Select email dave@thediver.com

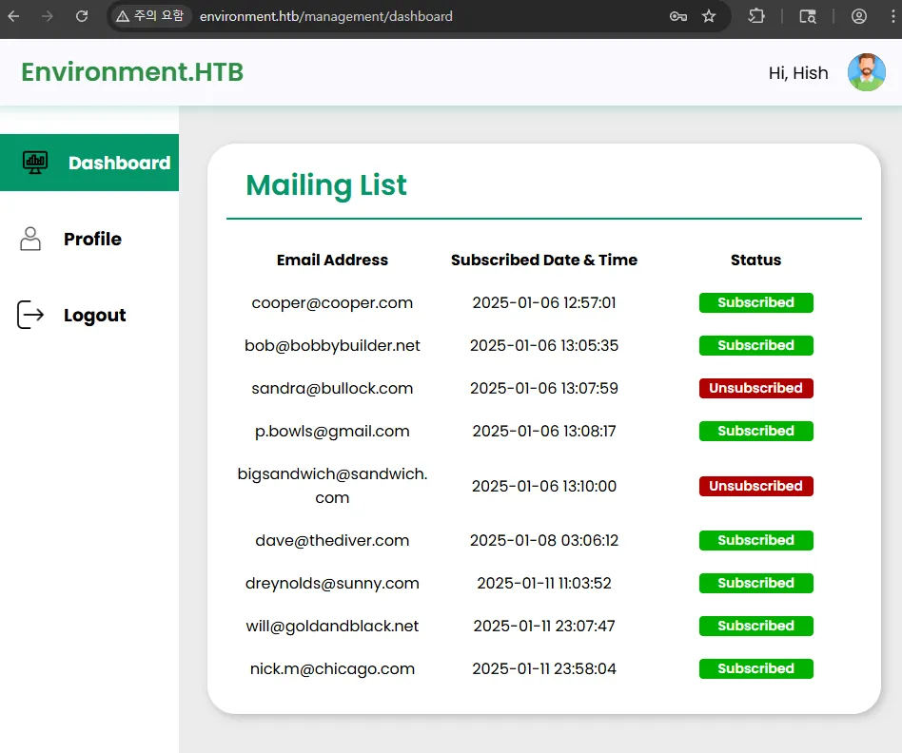(332, 540)
